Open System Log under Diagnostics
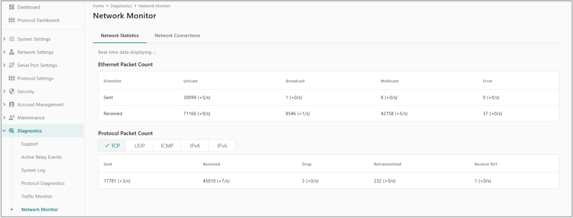Screen dimensions: 573x218 tap(33, 170)
